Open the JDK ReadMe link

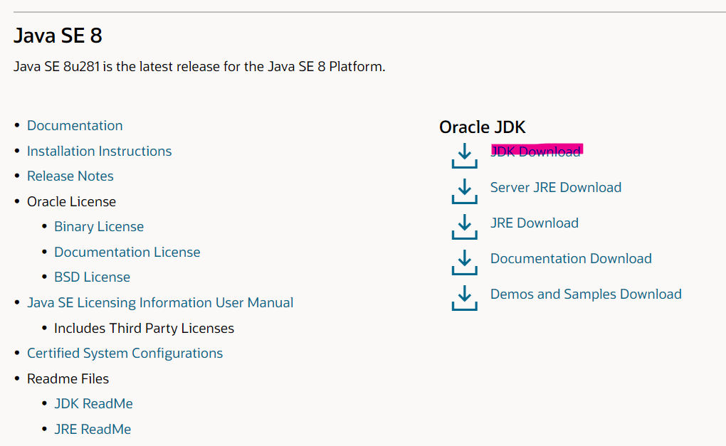(x=93, y=404)
